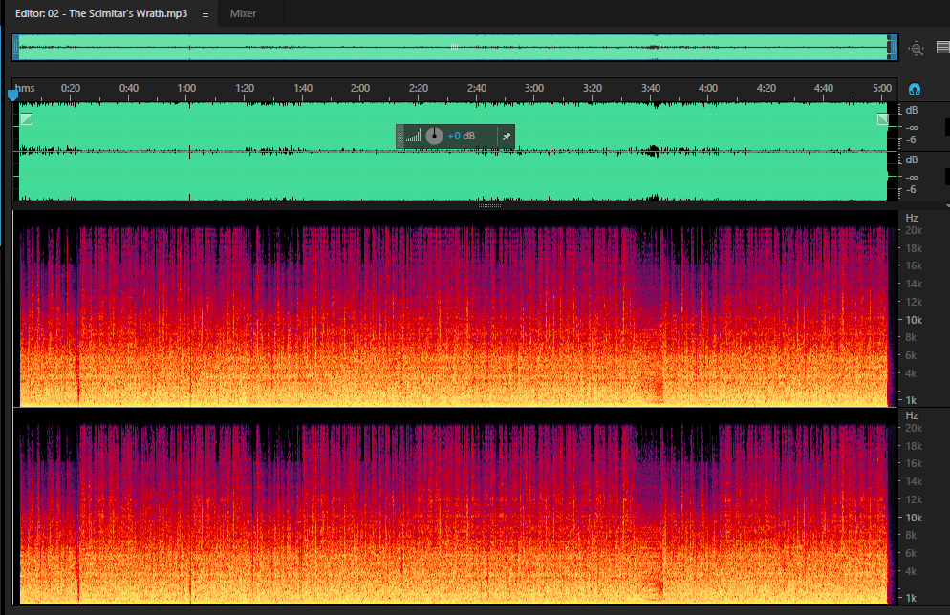Click the Zoom Out Full magnifier icon
The width and height of the screenshot is (950, 615).
coord(916,49)
